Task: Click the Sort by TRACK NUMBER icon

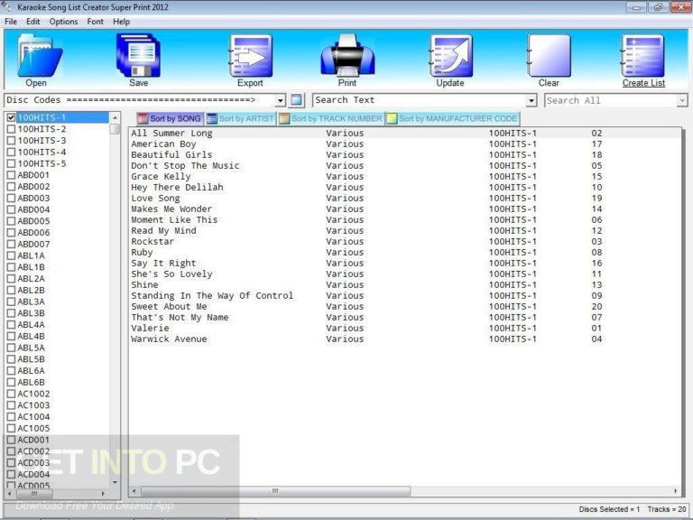Action: pyautogui.click(x=284, y=118)
